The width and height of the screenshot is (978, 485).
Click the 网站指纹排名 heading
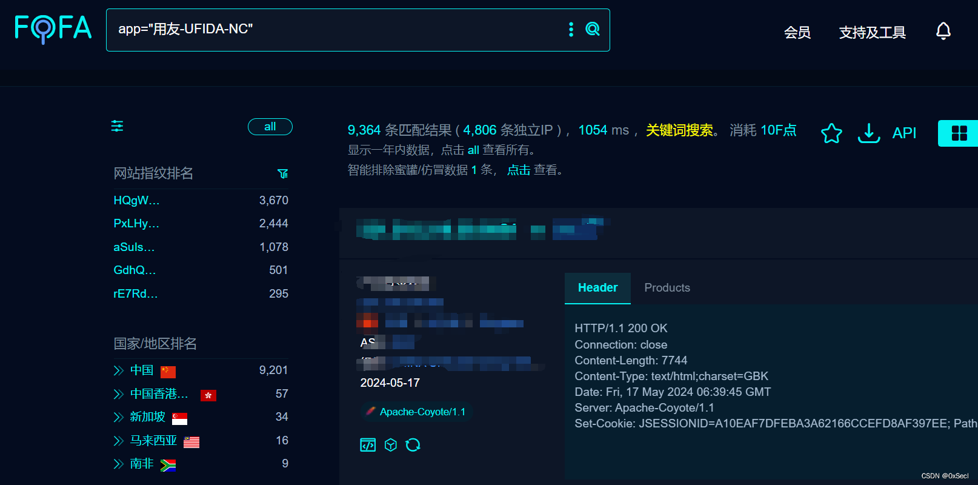pyautogui.click(x=153, y=173)
